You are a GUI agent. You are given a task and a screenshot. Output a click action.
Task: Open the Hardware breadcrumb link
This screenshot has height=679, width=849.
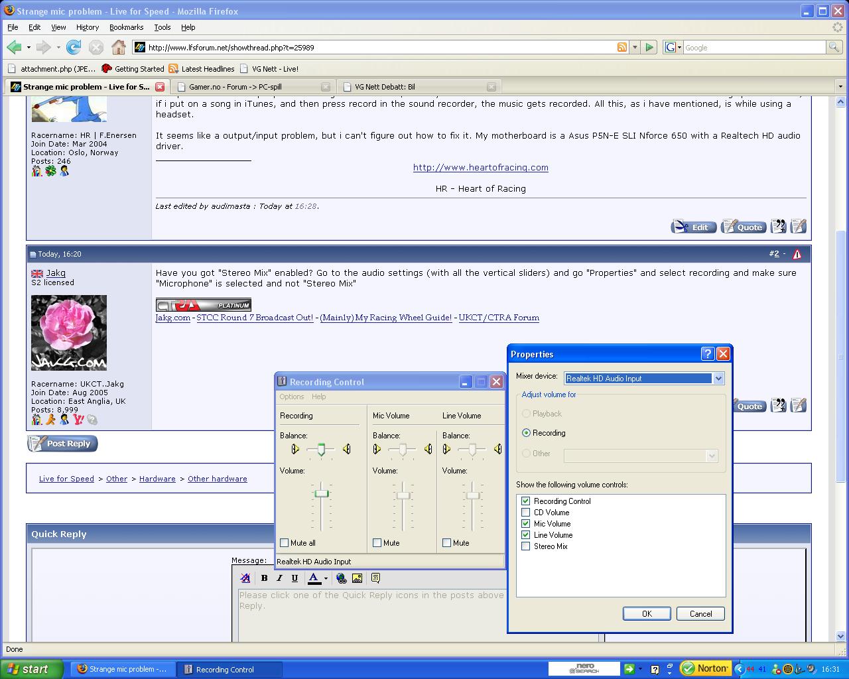coord(157,479)
